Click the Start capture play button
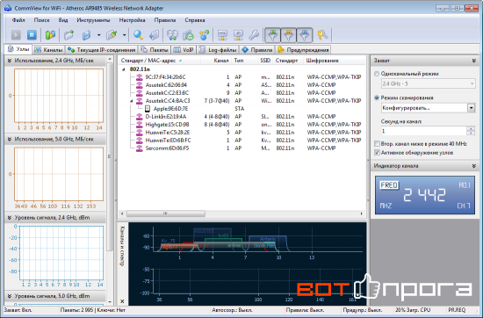This screenshot has width=483, height=318. 16,35
